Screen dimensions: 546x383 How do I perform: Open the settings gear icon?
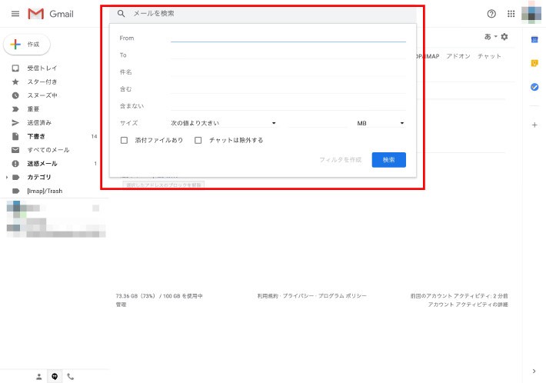click(504, 37)
